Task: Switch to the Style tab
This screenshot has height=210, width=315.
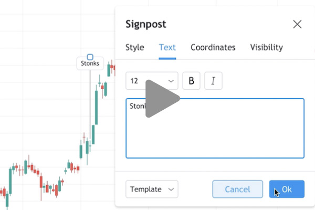Action: click(135, 48)
